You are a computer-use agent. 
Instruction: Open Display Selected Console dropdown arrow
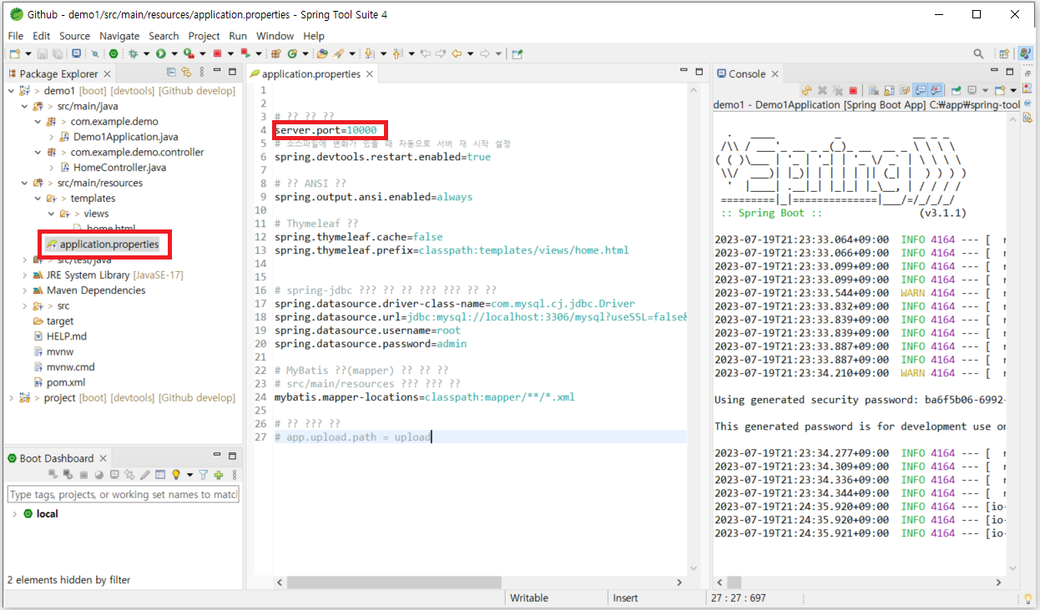(986, 90)
